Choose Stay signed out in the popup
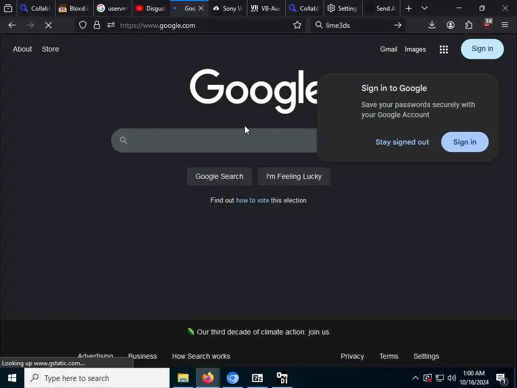 pyautogui.click(x=402, y=142)
